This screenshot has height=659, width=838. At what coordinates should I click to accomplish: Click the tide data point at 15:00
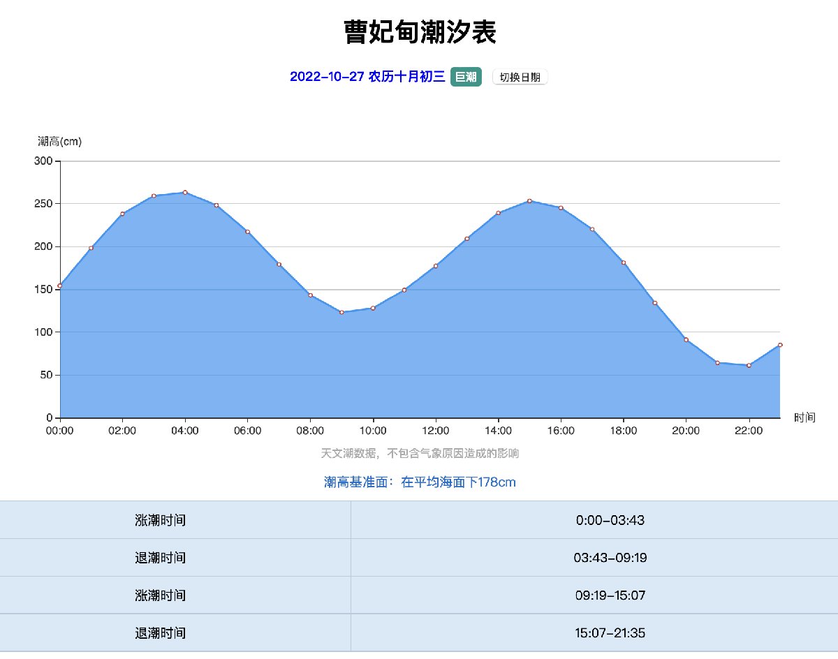click(x=529, y=201)
